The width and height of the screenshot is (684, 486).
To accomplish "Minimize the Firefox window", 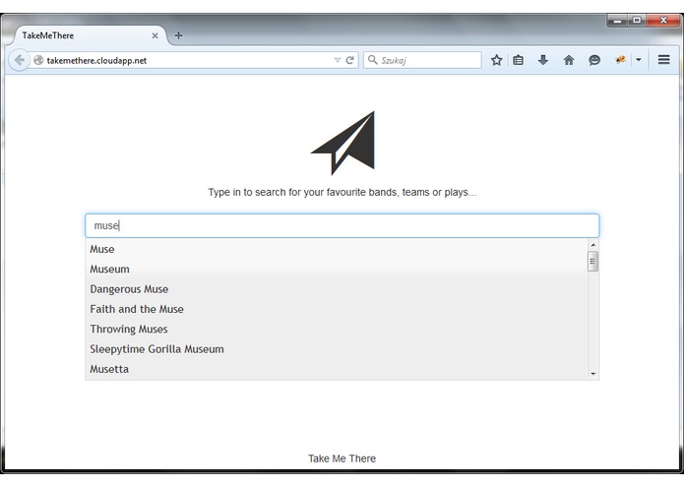I will pos(617,21).
